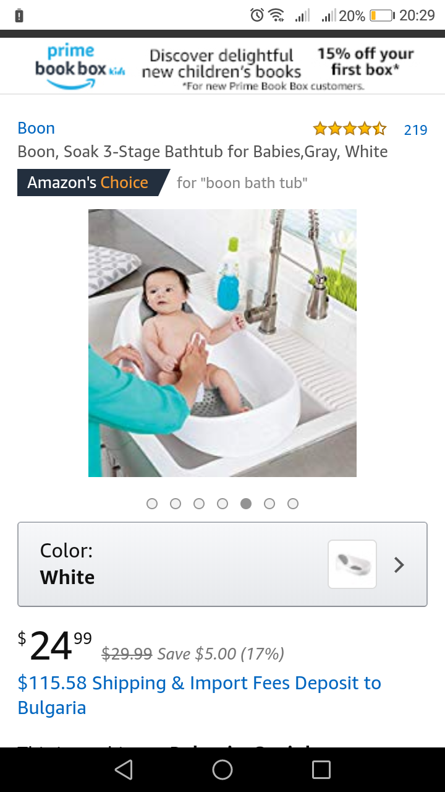The height and width of the screenshot is (792, 445).
Task: Tap the Android back navigation icon
Action: point(124,770)
